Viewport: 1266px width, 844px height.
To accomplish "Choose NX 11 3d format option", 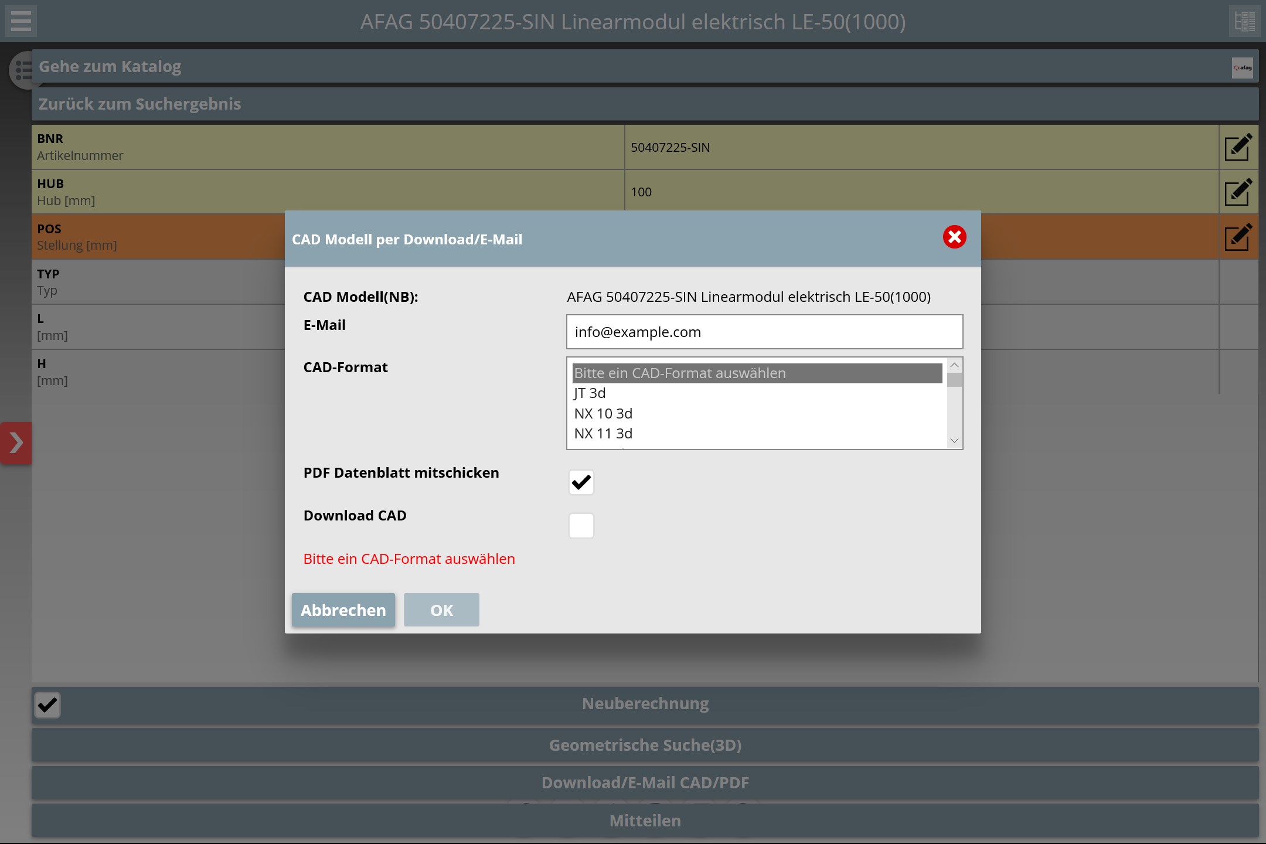I will click(x=603, y=434).
